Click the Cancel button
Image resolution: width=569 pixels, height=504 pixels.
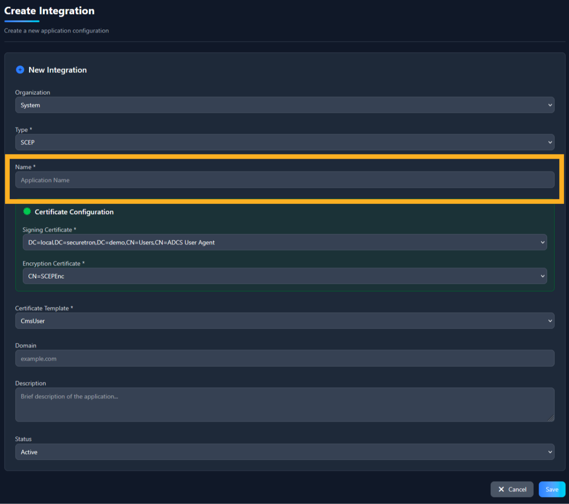[512, 489]
